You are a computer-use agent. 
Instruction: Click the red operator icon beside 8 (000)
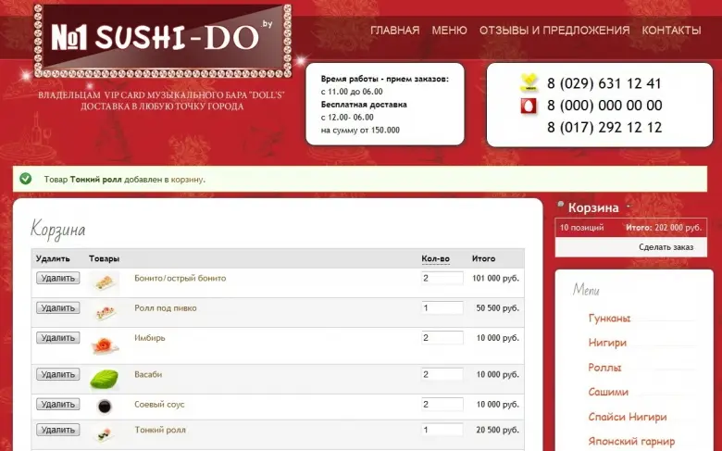tap(529, 106)
